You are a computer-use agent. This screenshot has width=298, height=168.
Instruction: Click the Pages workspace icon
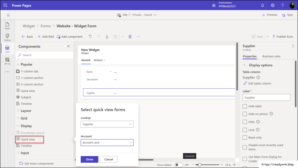(x=7, y=26)
